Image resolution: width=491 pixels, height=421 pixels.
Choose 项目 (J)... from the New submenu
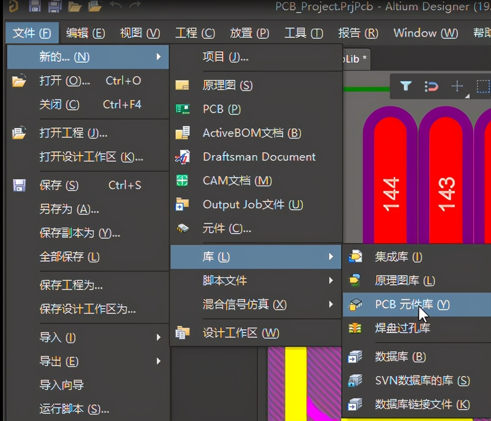tap(256, 57)
